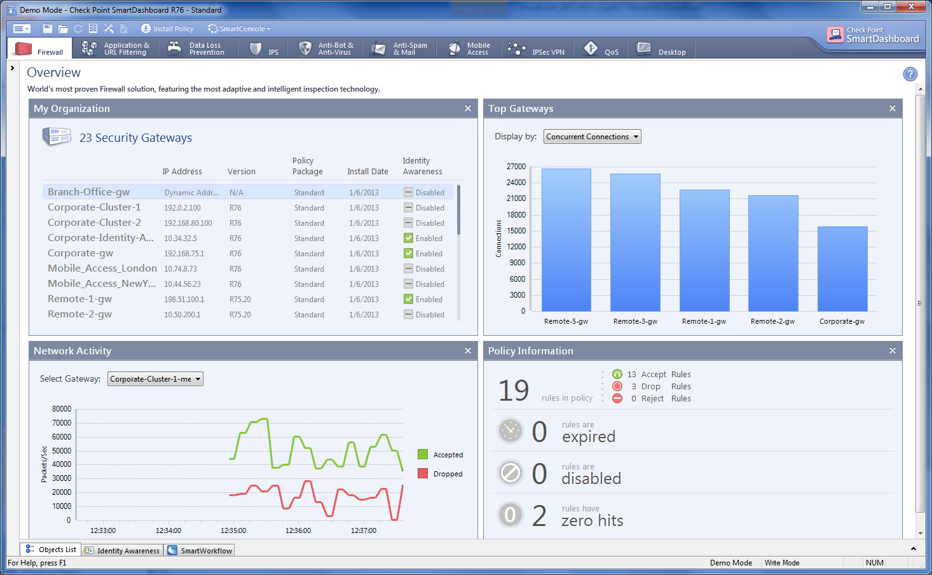Image resolution: width=932 pixels, height=575 pixels.
Task: Click the main overview vertical scrollbar down arrow
Action: point(920,534)
